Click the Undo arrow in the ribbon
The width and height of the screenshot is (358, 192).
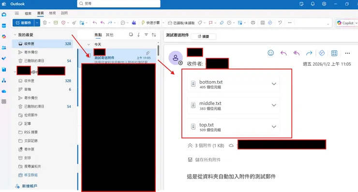[x=280, y=23]
